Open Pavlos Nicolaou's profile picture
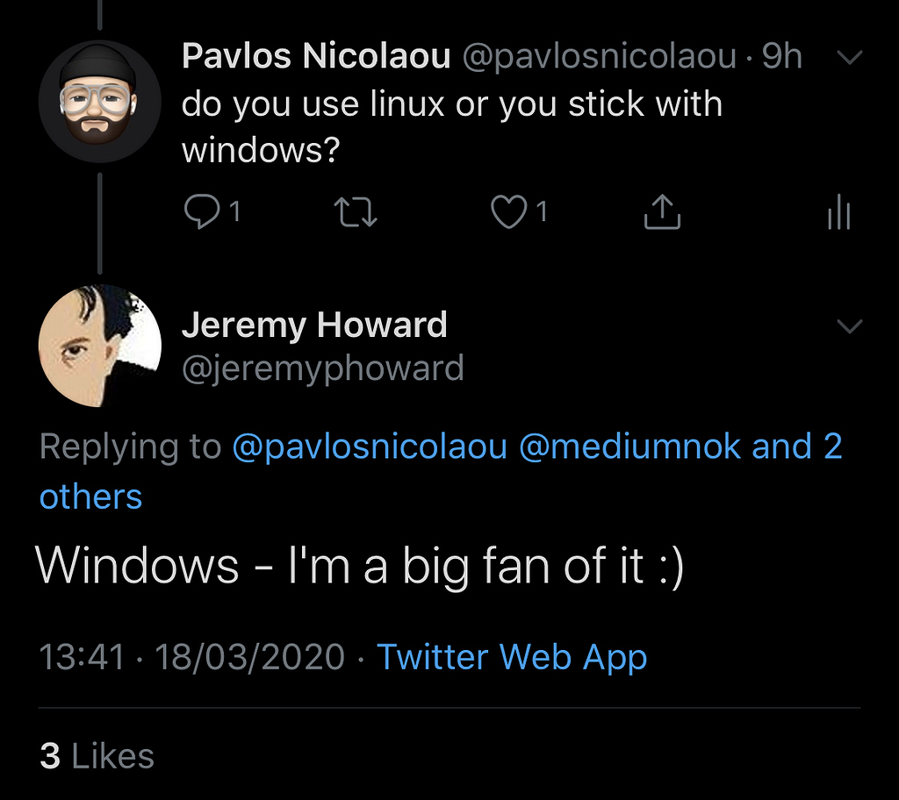899x800 pixels. (x=100, y=102)
